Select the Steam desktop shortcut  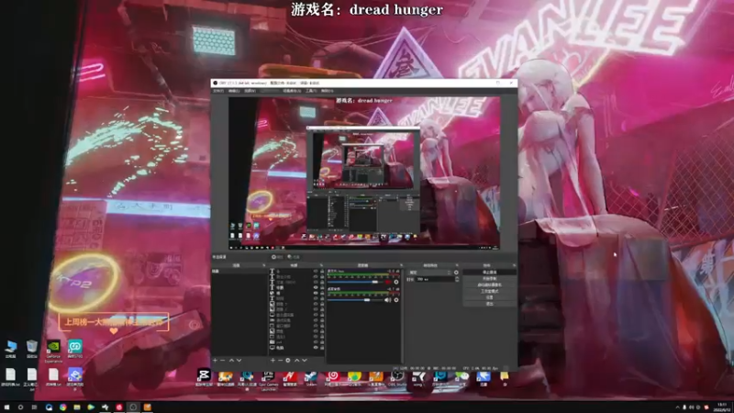click(x=311, y=378)
